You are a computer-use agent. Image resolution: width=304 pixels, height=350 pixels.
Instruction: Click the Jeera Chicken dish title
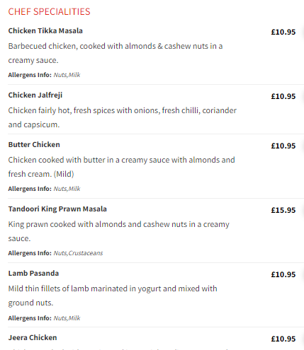click(x=33, y=338)
